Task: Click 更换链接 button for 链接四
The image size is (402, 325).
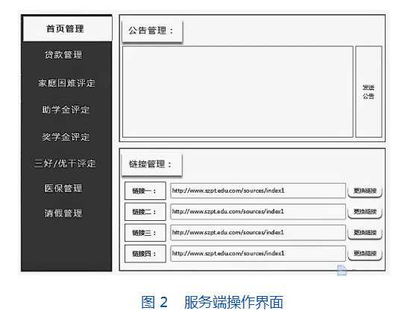Action: click(x=365, y=254)
